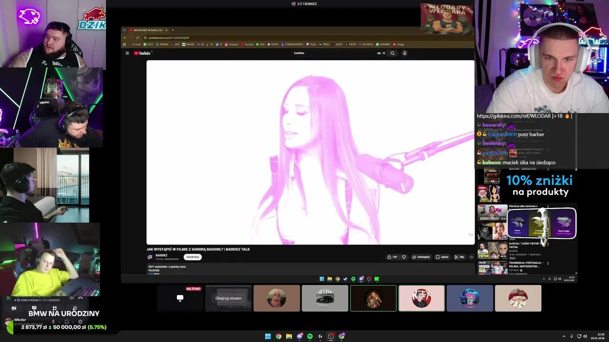This screenshot has height=342, width=609.
Task: Open the YouTube guide hamburger menu
Action: click(127, 53)
